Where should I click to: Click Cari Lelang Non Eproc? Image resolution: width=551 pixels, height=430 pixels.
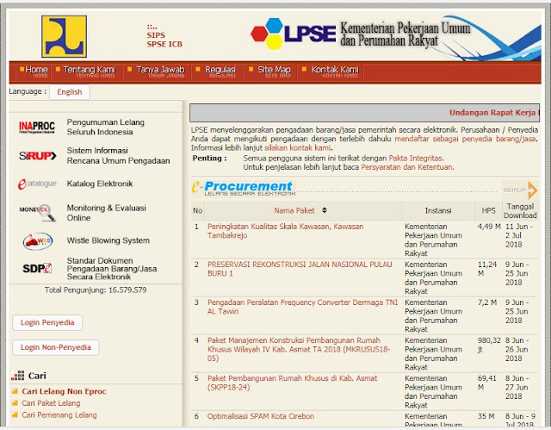64,391
